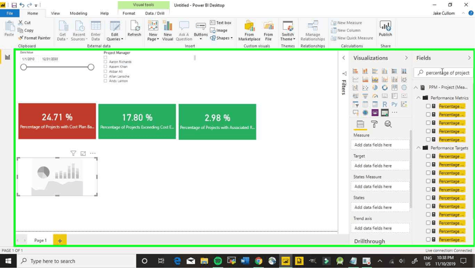Check Akbar Ali in Project Manager slicer
The width and height of the screenshot is (476, 269).
(x=105, y=72)
